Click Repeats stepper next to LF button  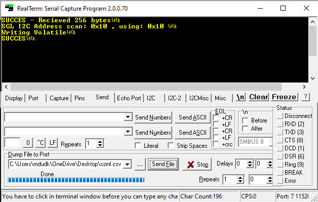point(100,144)
